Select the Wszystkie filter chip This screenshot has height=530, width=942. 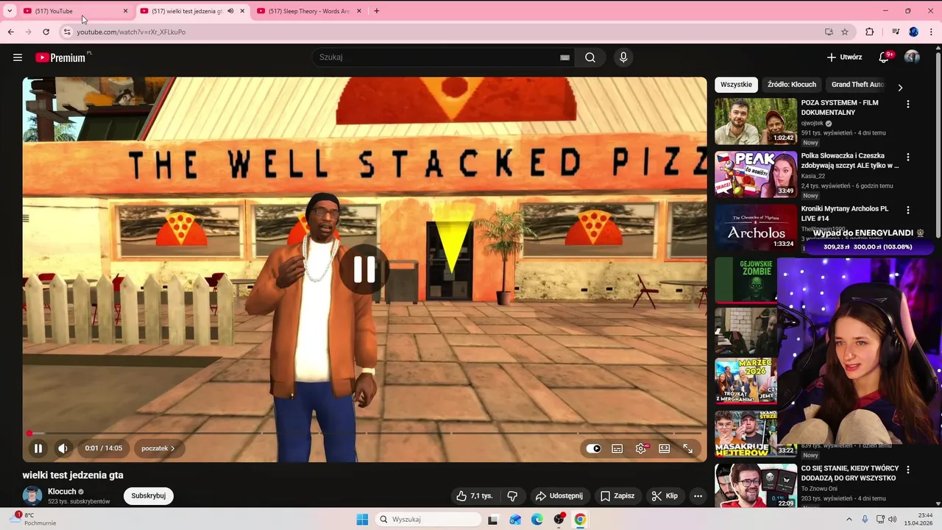point(736,85)
